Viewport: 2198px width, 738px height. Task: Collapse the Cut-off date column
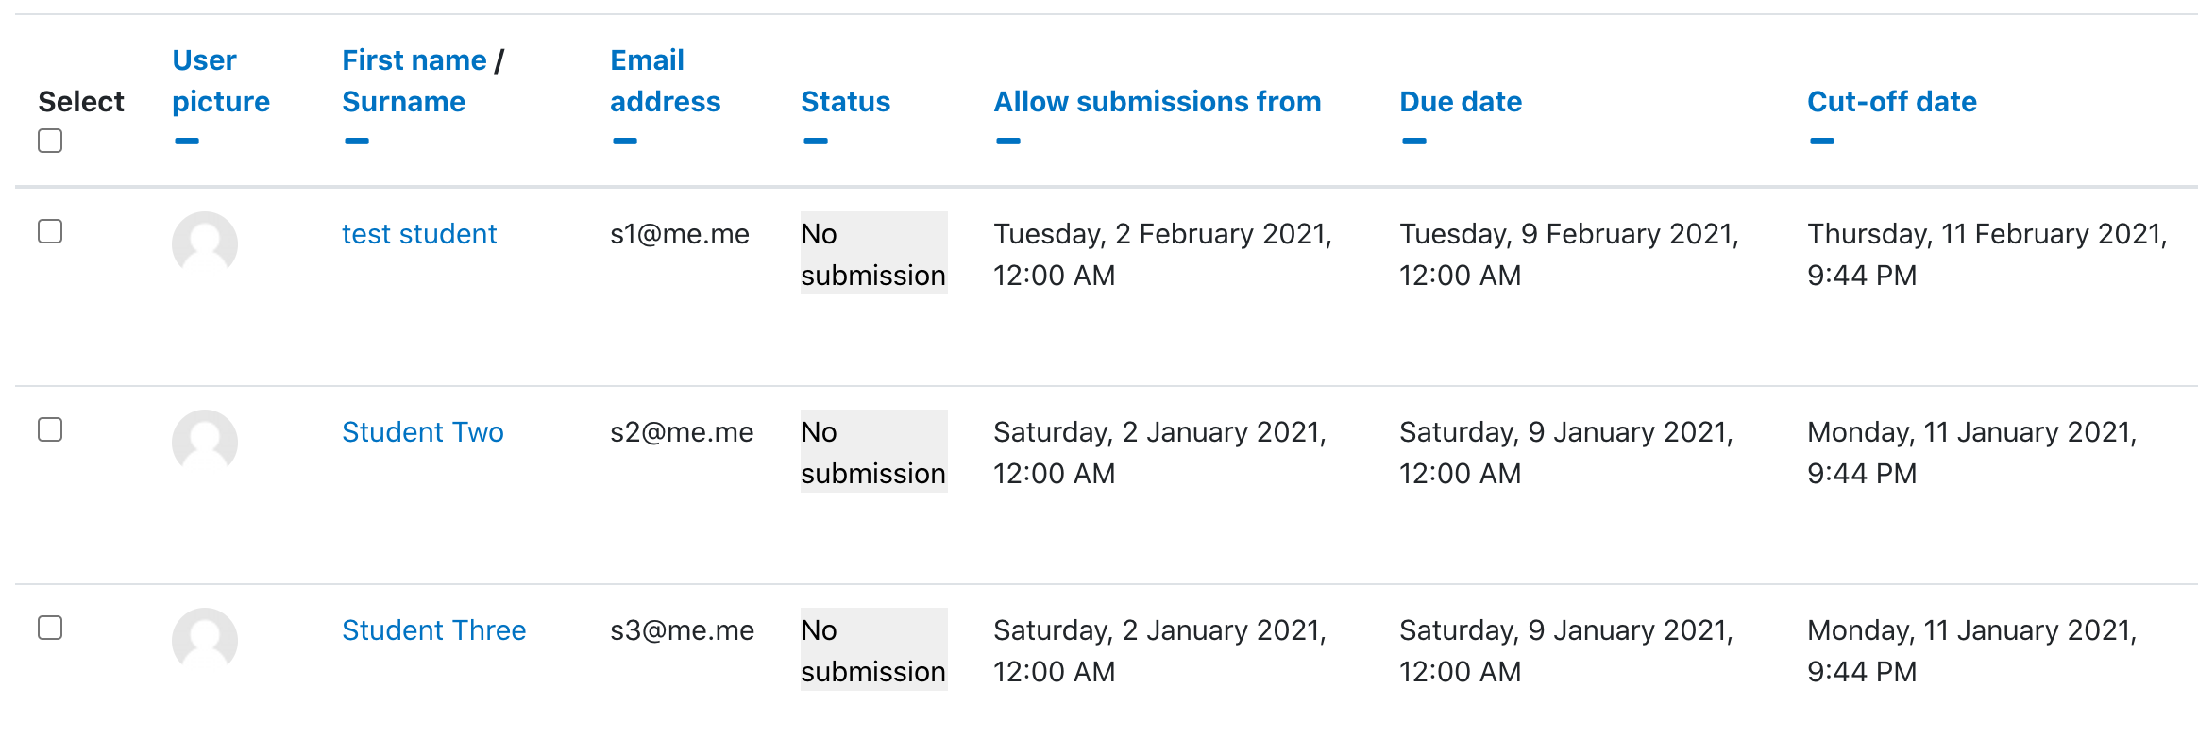tap(1822, 142)
